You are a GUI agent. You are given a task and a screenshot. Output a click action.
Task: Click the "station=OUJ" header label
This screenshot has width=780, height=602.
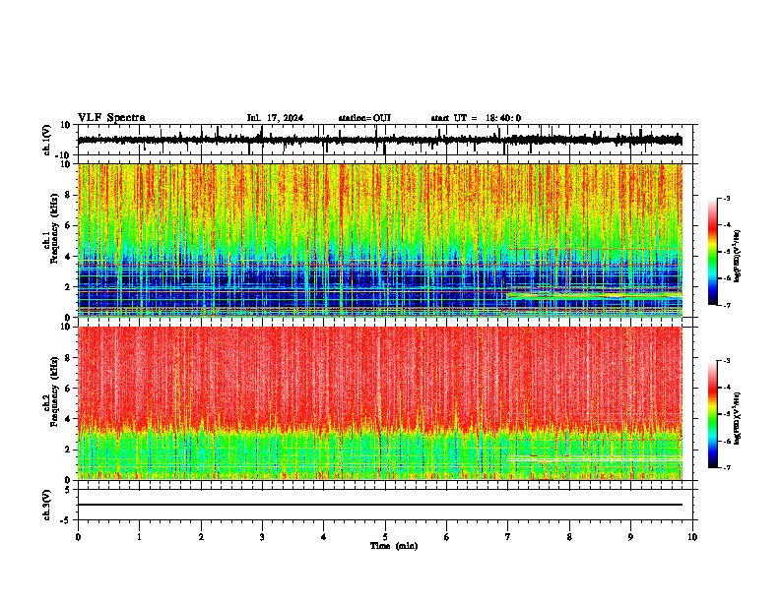coord(364,118)
